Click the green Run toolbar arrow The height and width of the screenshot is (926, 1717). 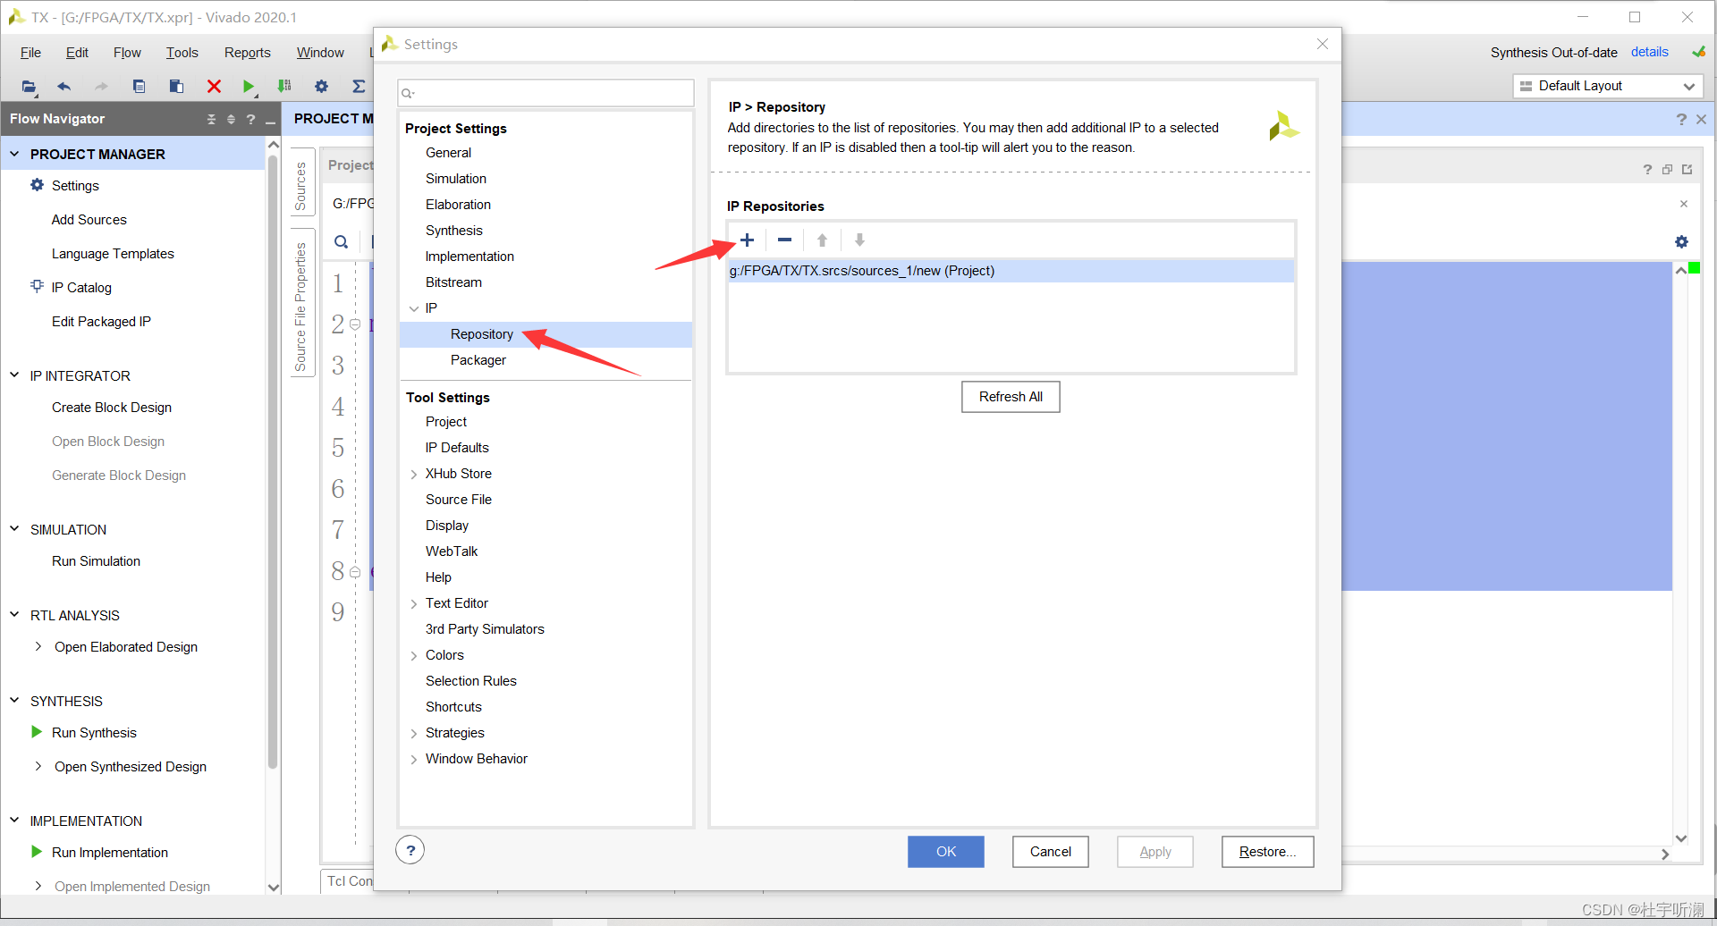click(249, 87)
